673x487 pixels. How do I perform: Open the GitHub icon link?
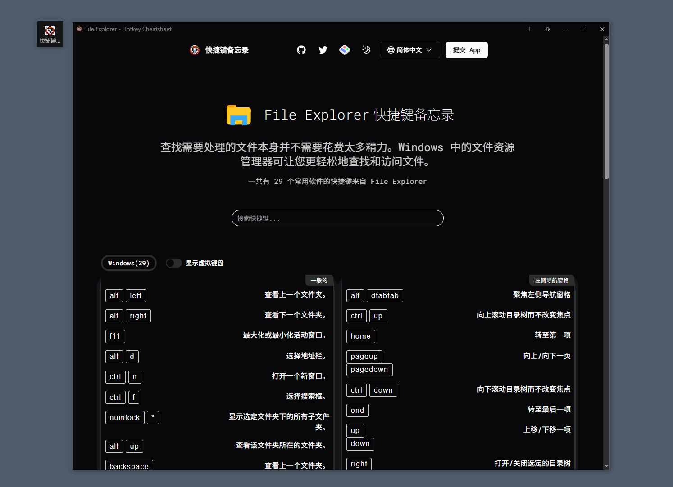click(301, 50)
